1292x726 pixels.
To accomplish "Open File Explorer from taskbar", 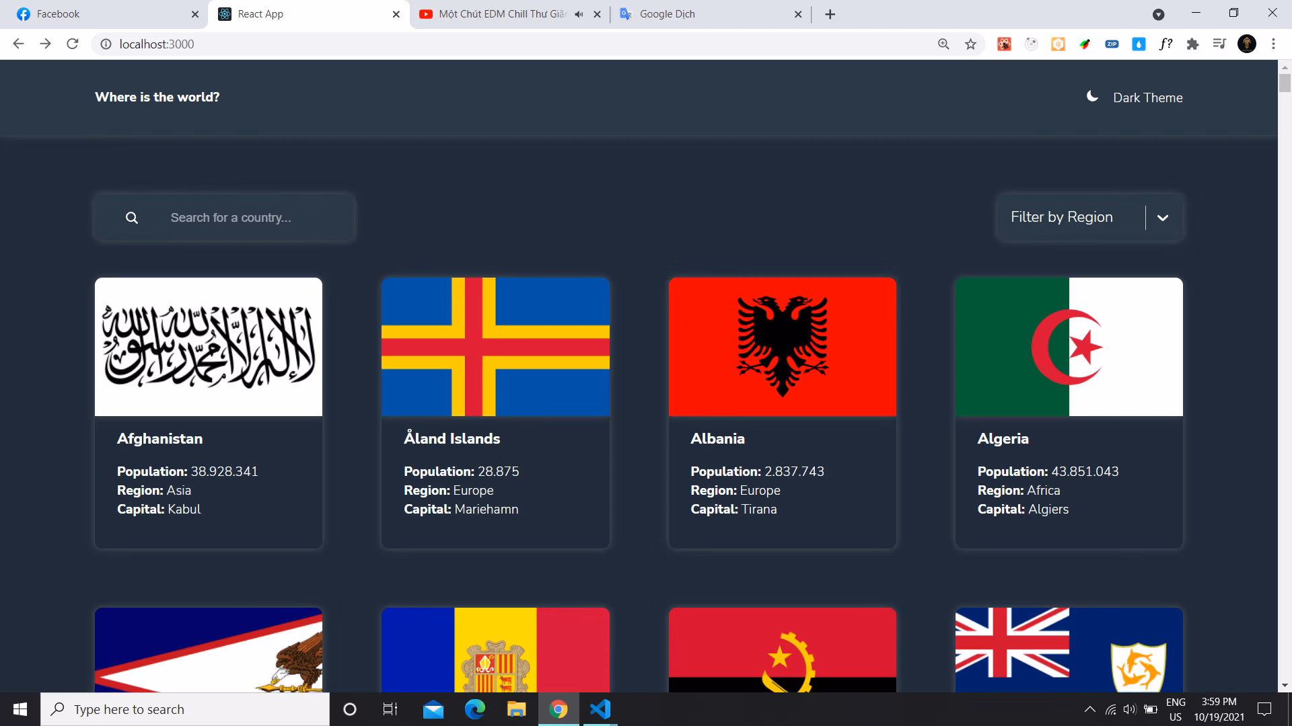I will pyautogui.click(x=516, y=709).
